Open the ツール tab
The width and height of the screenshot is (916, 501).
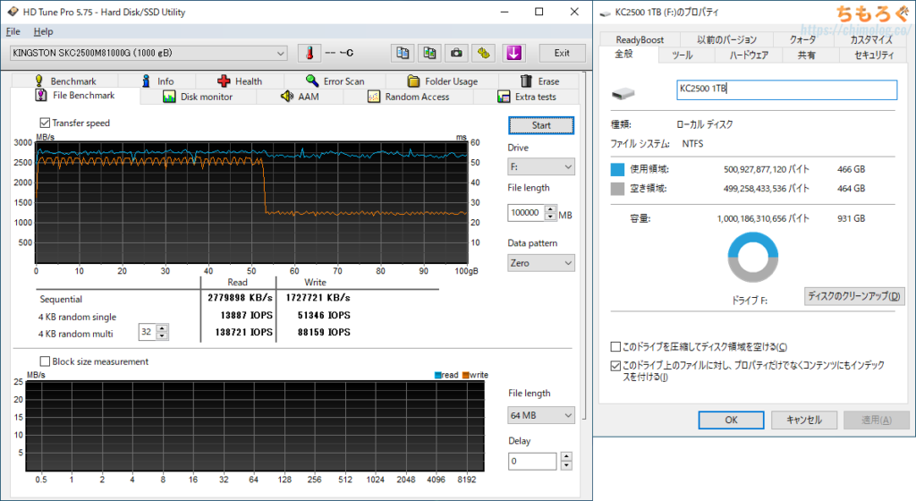(x=682, y=55)
